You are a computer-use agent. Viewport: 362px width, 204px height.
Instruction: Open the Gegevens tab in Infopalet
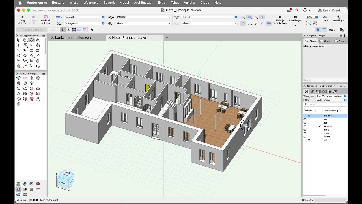(326, 41)
